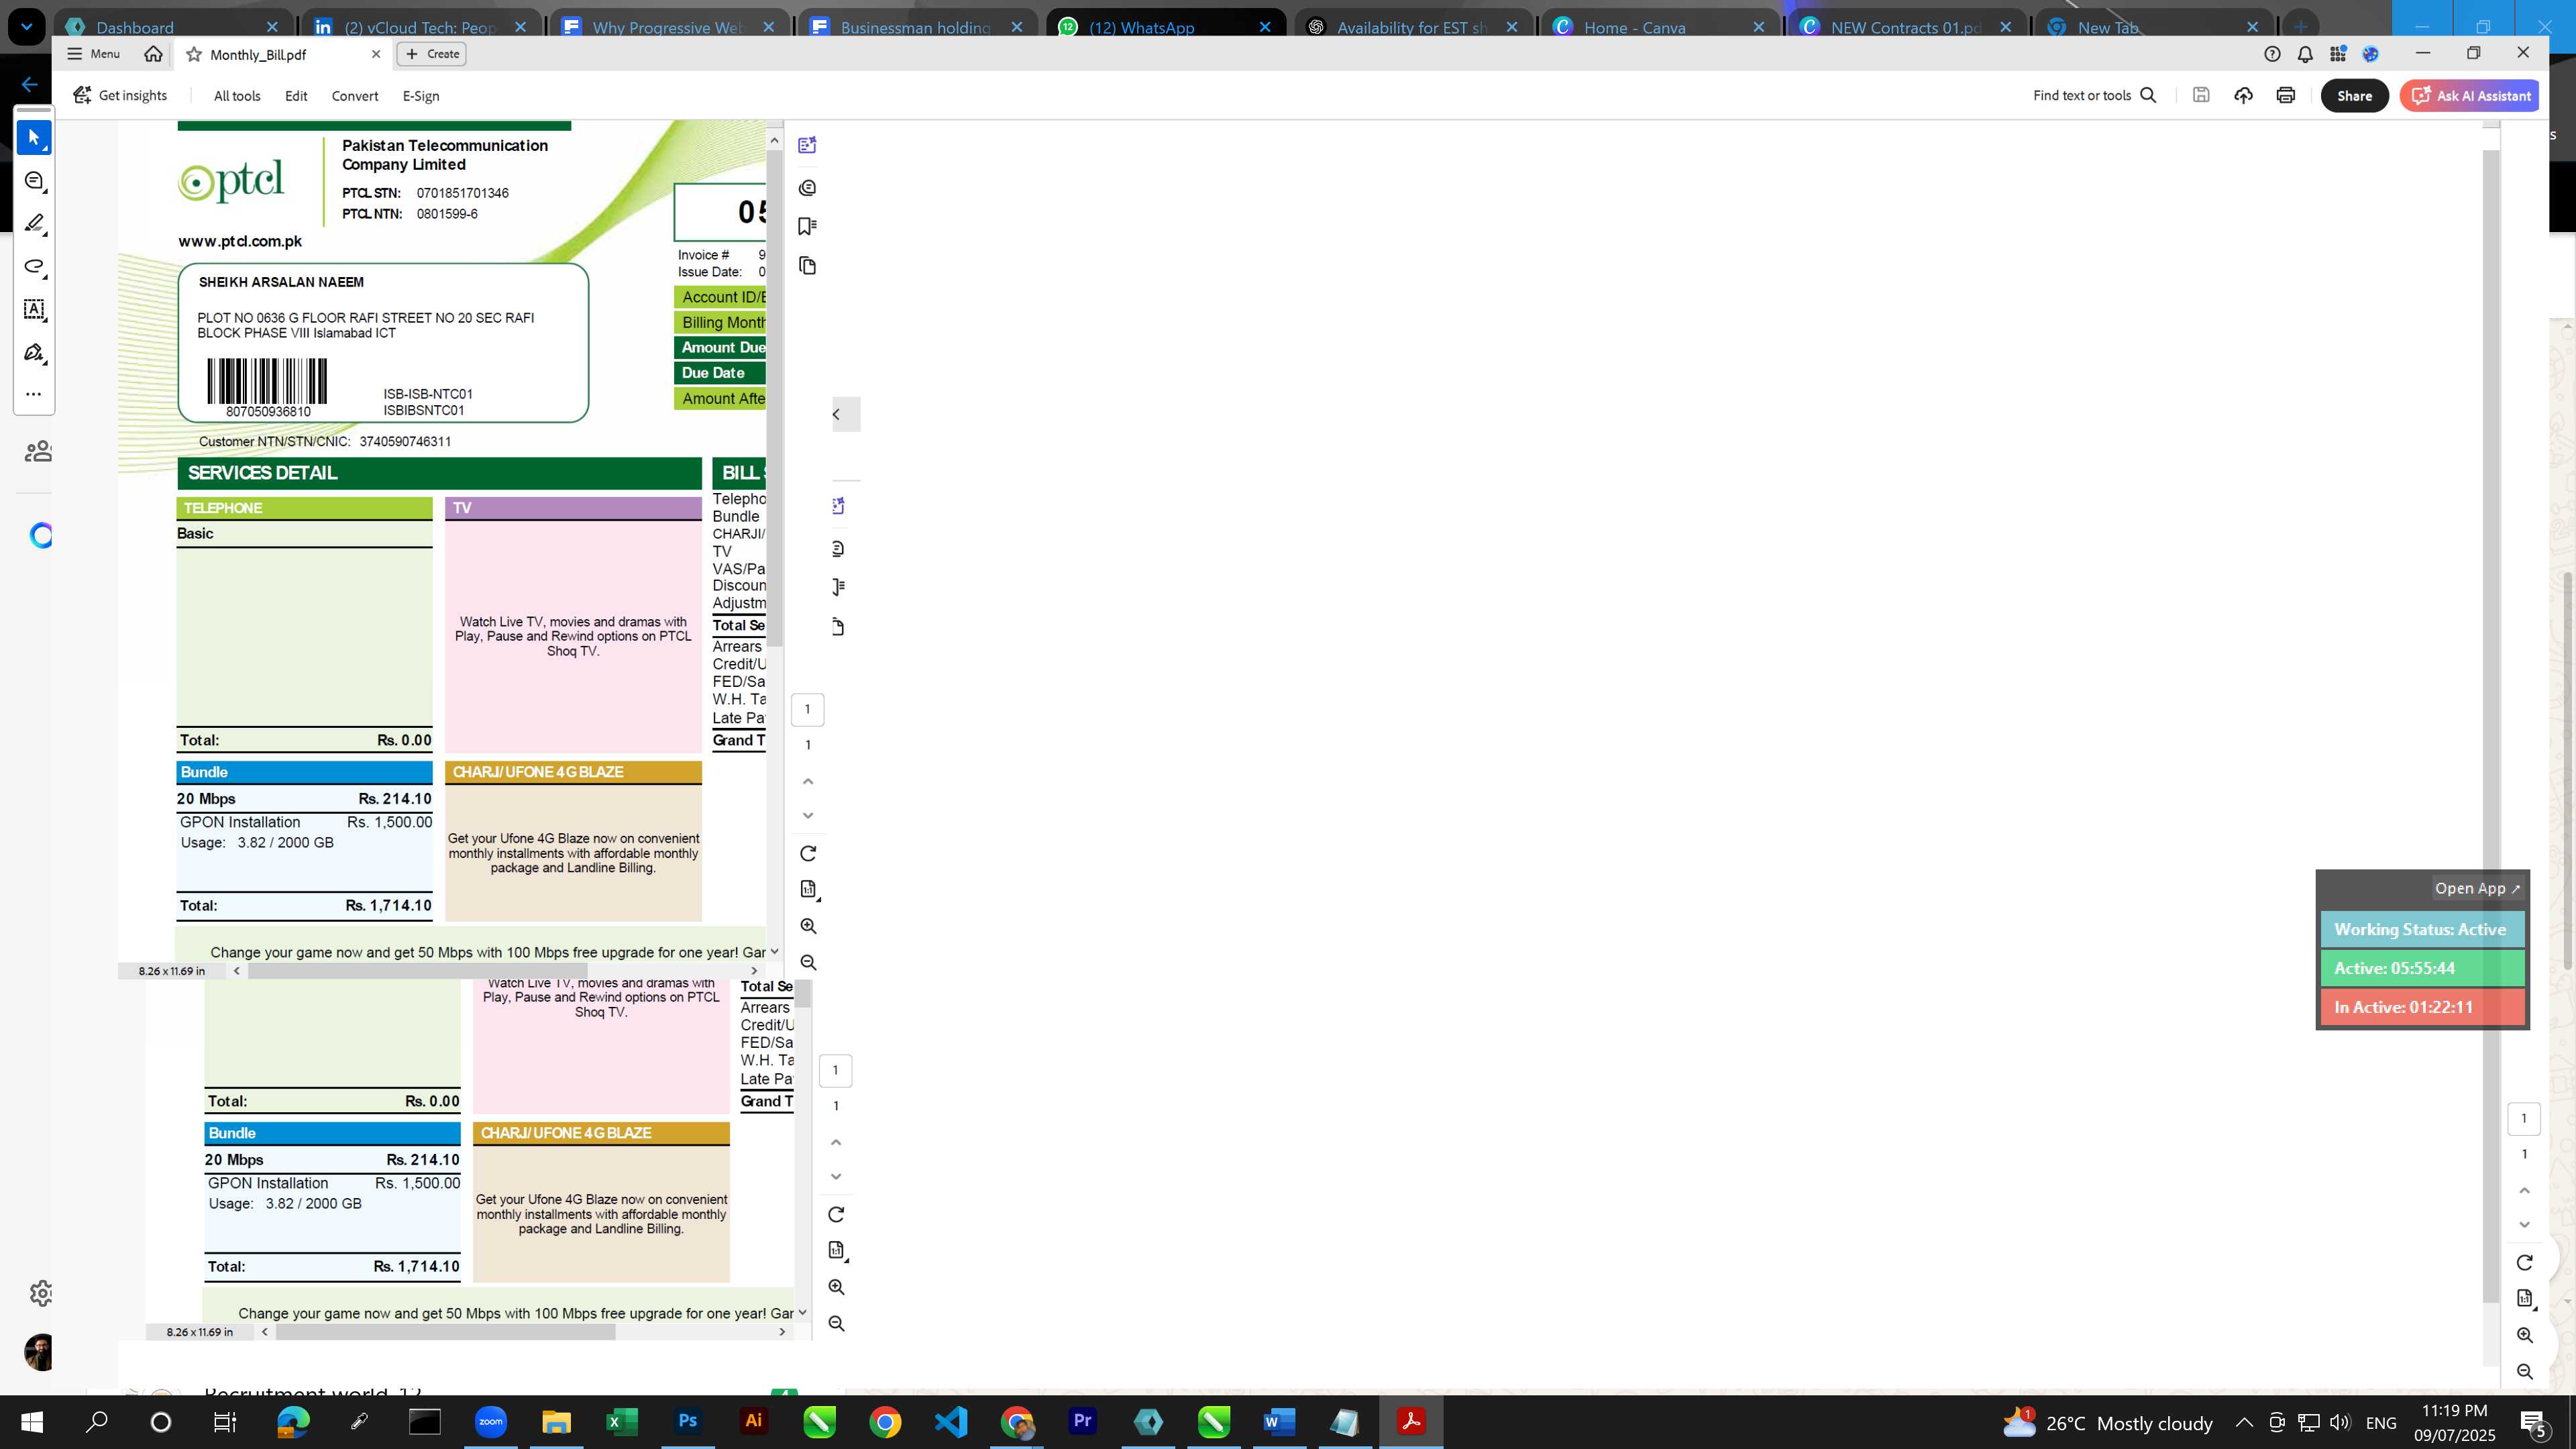This screenshot has width=2576, height=1449.
Task: Open the ENG input language selector
Action: pyautogui.click(x=2381, y=1422)
